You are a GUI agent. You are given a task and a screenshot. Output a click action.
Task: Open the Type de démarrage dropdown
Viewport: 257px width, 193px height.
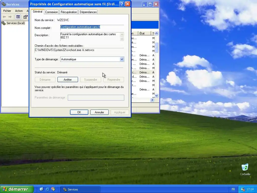tap(122, 59)
